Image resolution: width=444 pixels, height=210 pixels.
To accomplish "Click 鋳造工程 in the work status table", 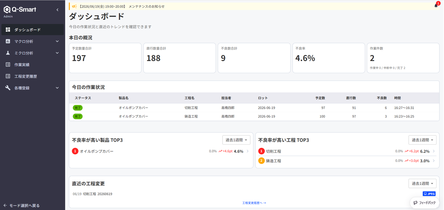I will tap(191, 116).
